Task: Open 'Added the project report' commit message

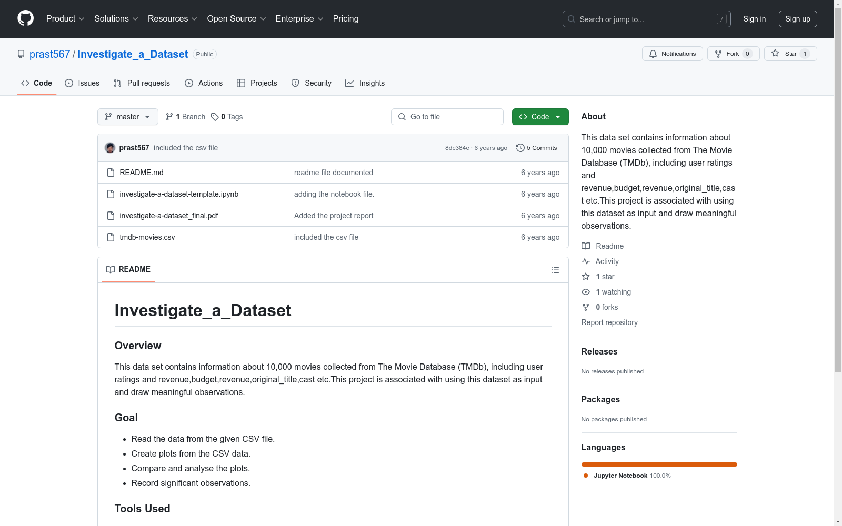Action: (334, 216)
